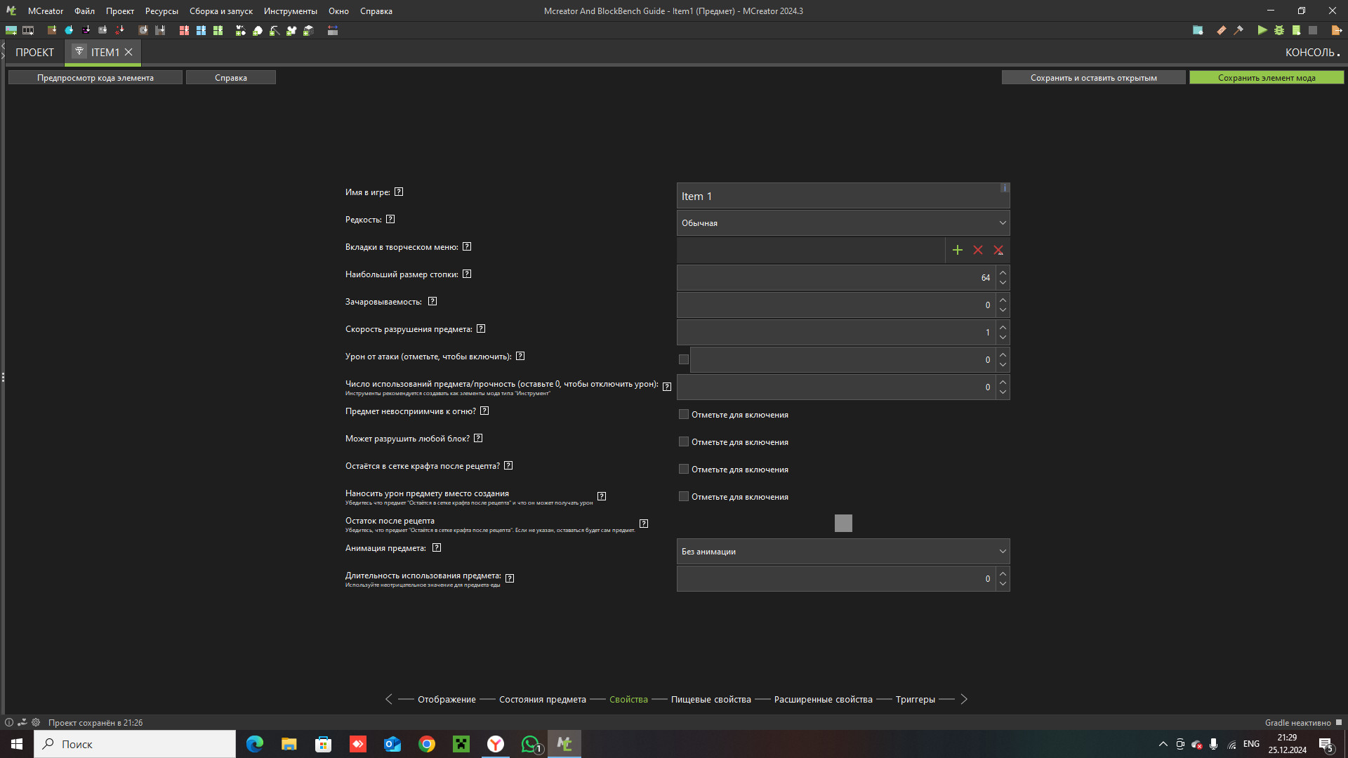Add a creative tab with the green plus
The image size is (1348, 758).
click(x=957, y=250)
